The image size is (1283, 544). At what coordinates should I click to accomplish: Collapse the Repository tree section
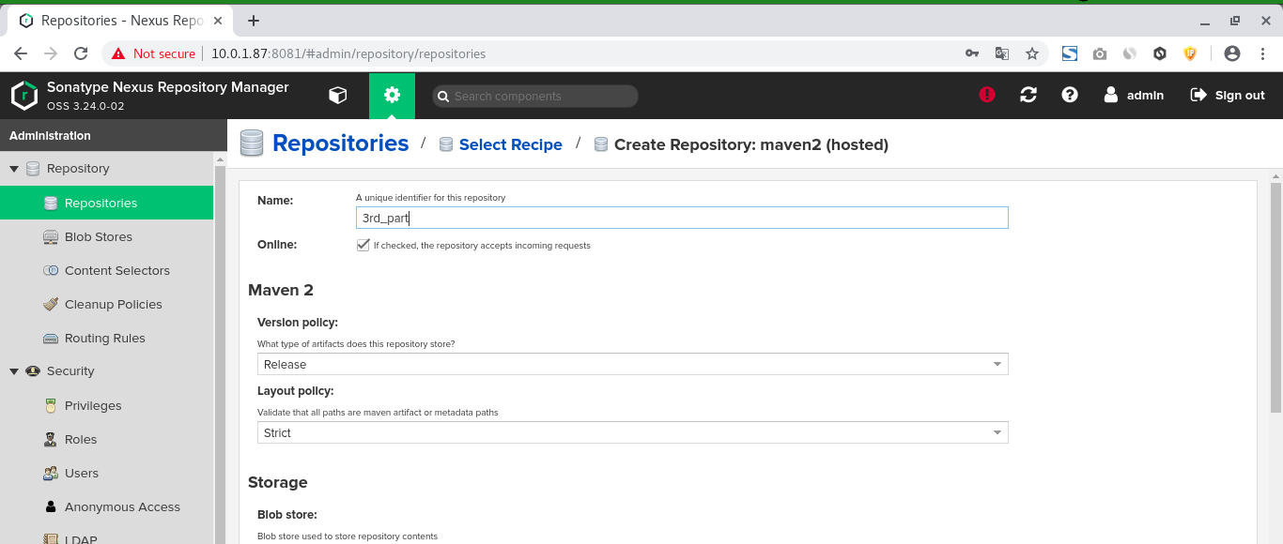tap(14, 169)
